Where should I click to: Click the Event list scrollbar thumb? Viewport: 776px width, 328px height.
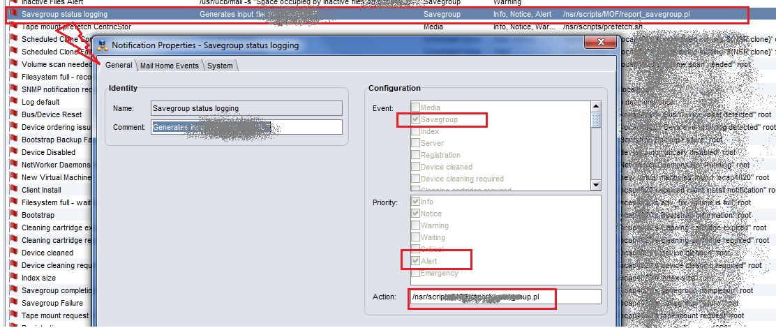pos(597,119)
